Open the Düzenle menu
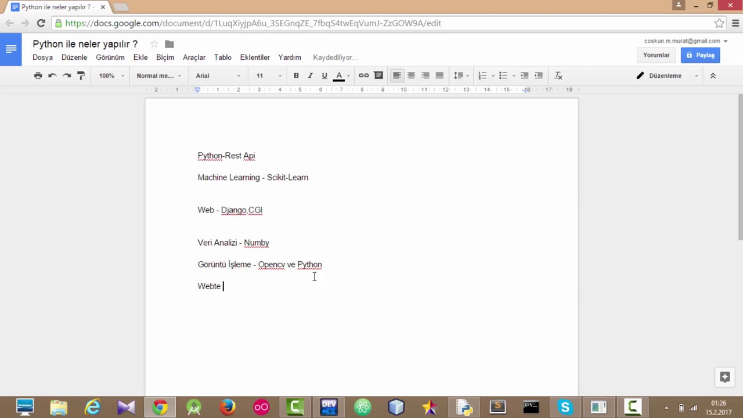743x418 pixels. pyautogui.click(x=74, y=57)
